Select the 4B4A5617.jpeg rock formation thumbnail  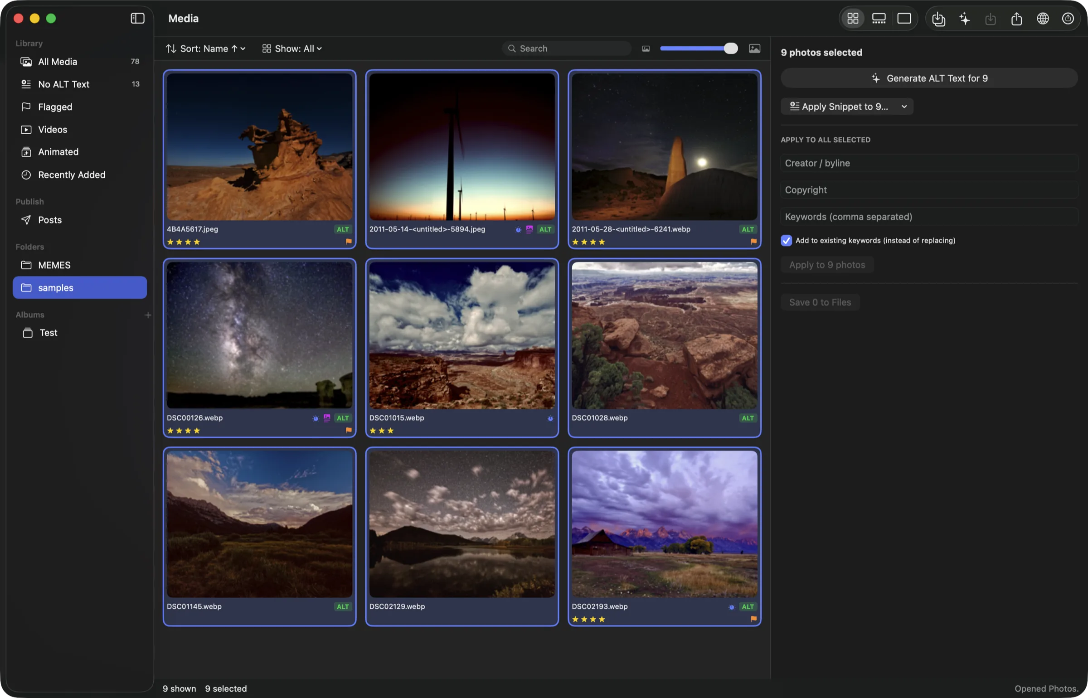click(x=259, y=147)
